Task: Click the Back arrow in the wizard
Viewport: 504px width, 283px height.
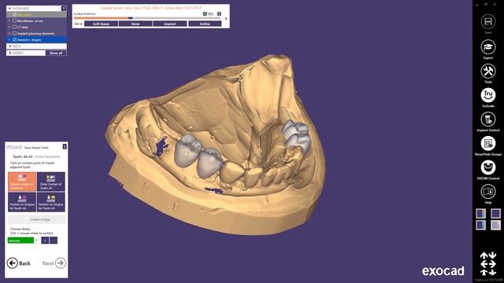Action: pos(13,263)
